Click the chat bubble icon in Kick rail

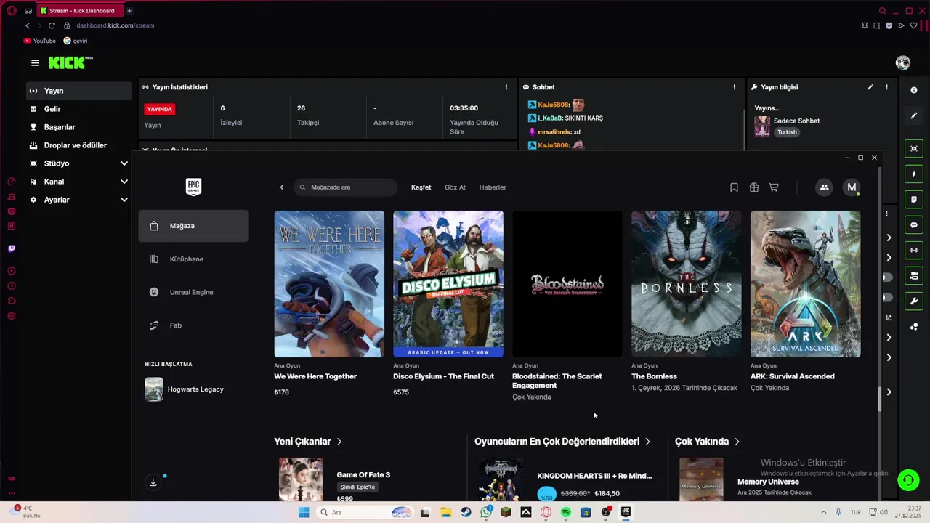pyautogui.click(x=914, y=225)
